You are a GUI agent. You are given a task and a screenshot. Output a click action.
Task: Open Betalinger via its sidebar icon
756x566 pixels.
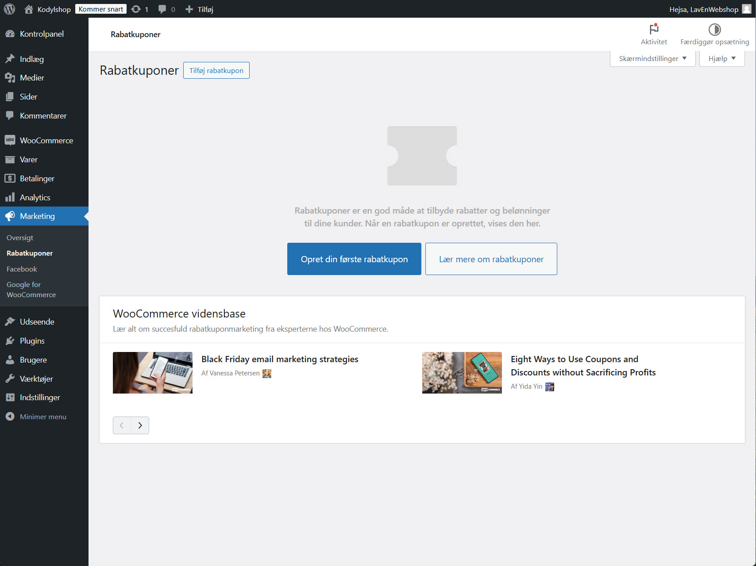tap(11, 178)
